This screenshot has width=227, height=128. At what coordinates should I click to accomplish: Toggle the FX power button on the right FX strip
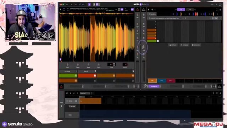pyautogui.click(x=145, y=86)
